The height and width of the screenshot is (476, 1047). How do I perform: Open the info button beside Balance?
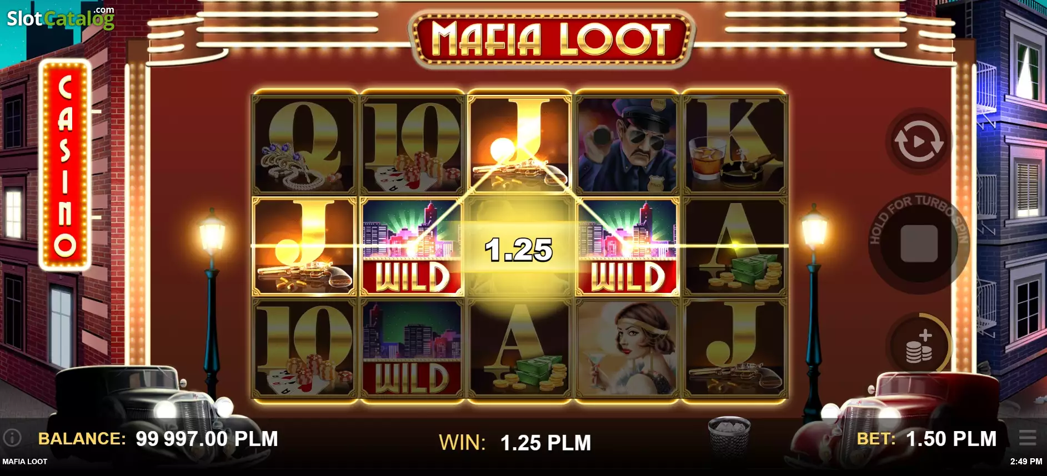pos(12,438)
